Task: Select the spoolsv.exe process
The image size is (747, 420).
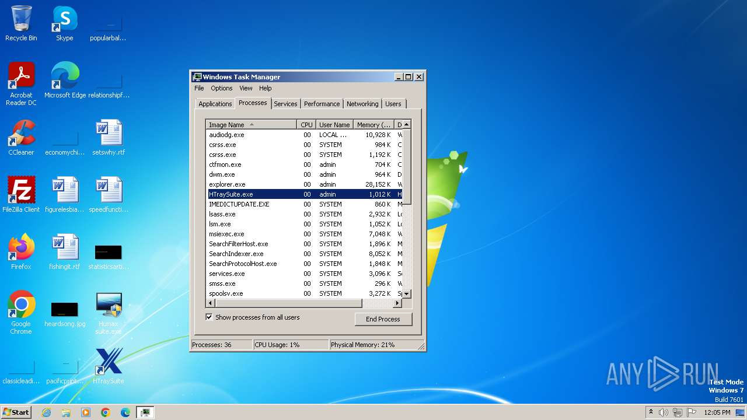Action: [x=304, y=293]
